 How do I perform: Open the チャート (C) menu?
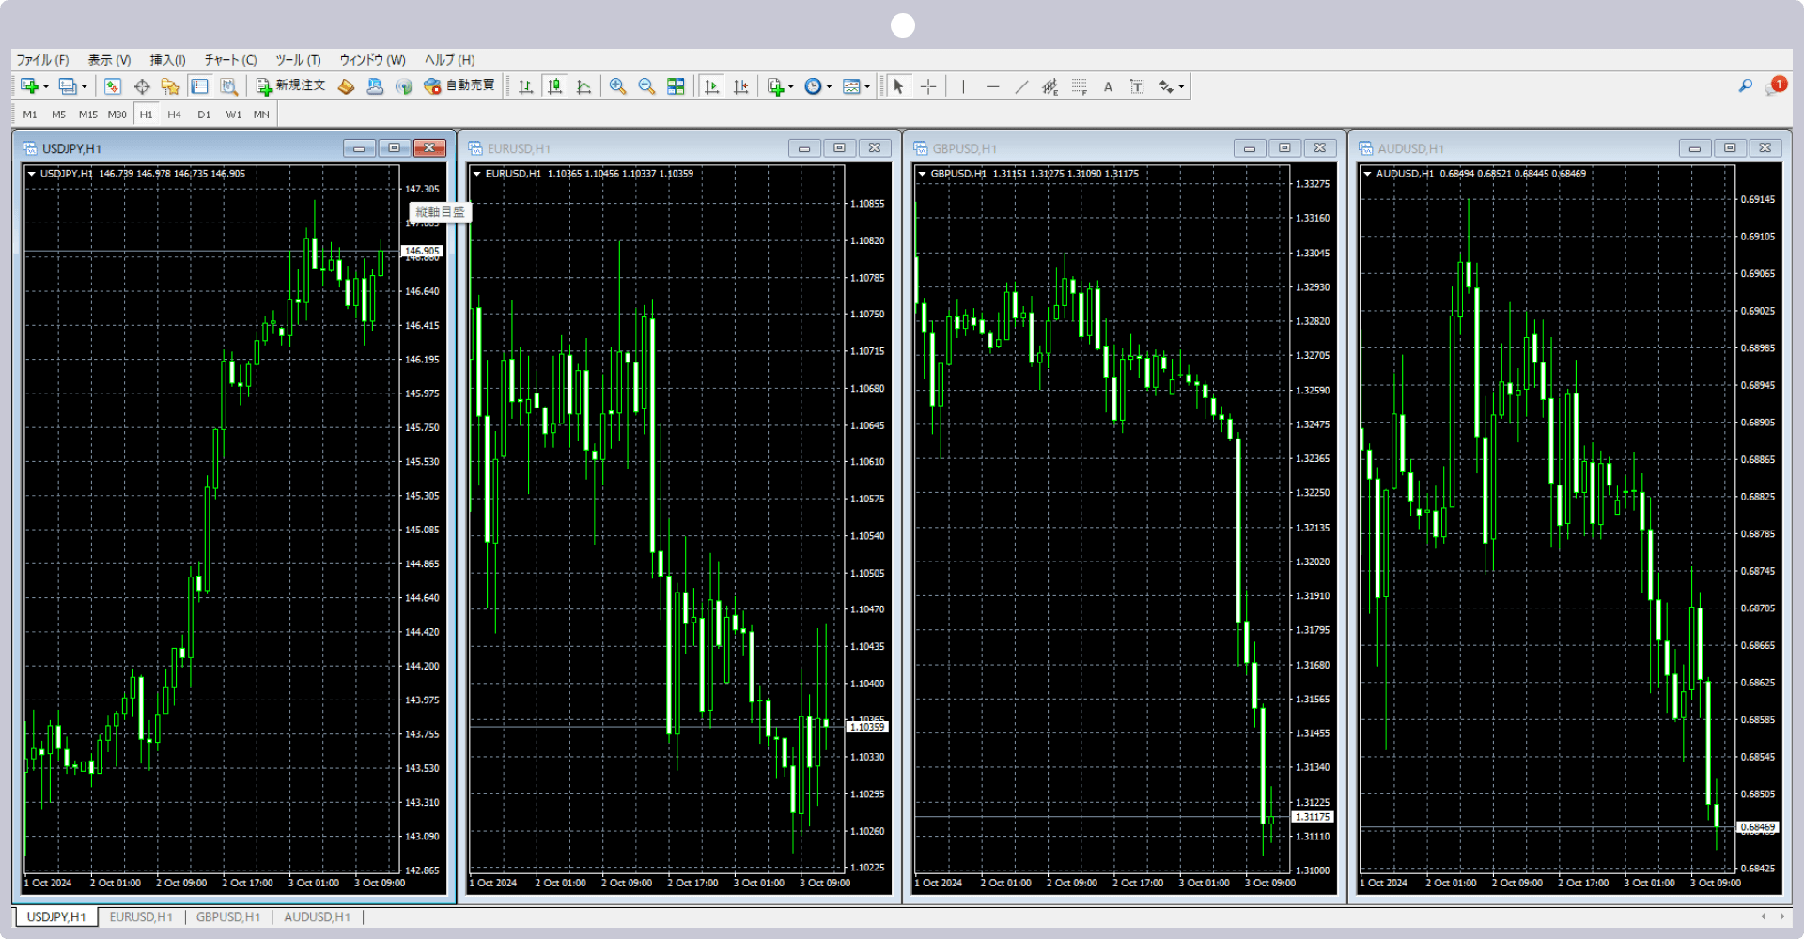(230, 60)
